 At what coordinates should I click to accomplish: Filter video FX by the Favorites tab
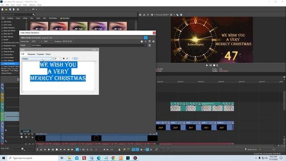click(x=64, y=18)
